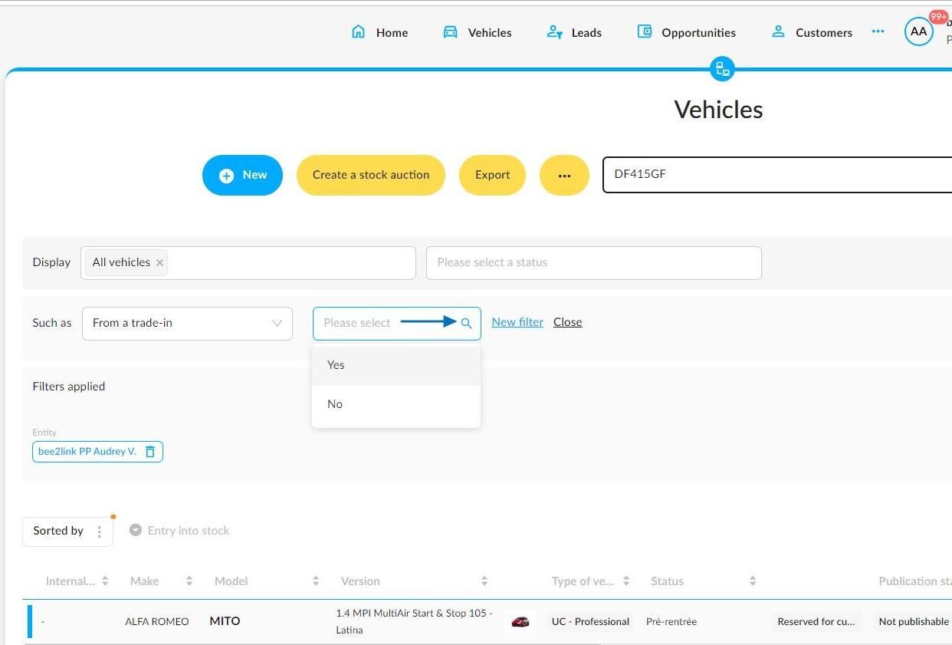Open the Home navigation item
The image size is (952, 645).
379,32
